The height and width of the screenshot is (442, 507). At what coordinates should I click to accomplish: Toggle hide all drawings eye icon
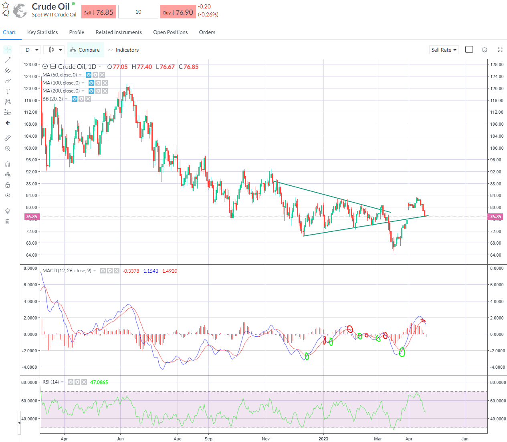[x=8, y=195]
